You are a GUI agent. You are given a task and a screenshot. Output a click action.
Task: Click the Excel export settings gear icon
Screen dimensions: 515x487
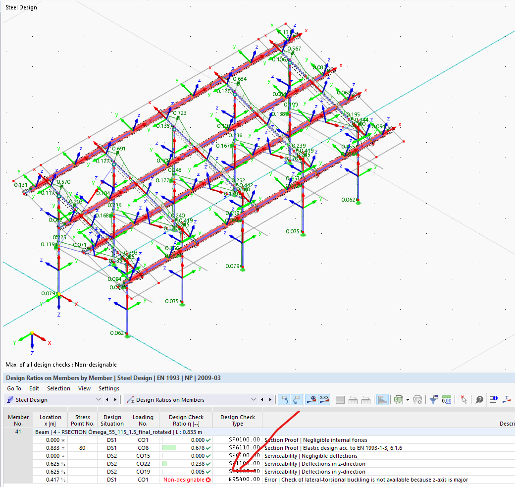417,400
